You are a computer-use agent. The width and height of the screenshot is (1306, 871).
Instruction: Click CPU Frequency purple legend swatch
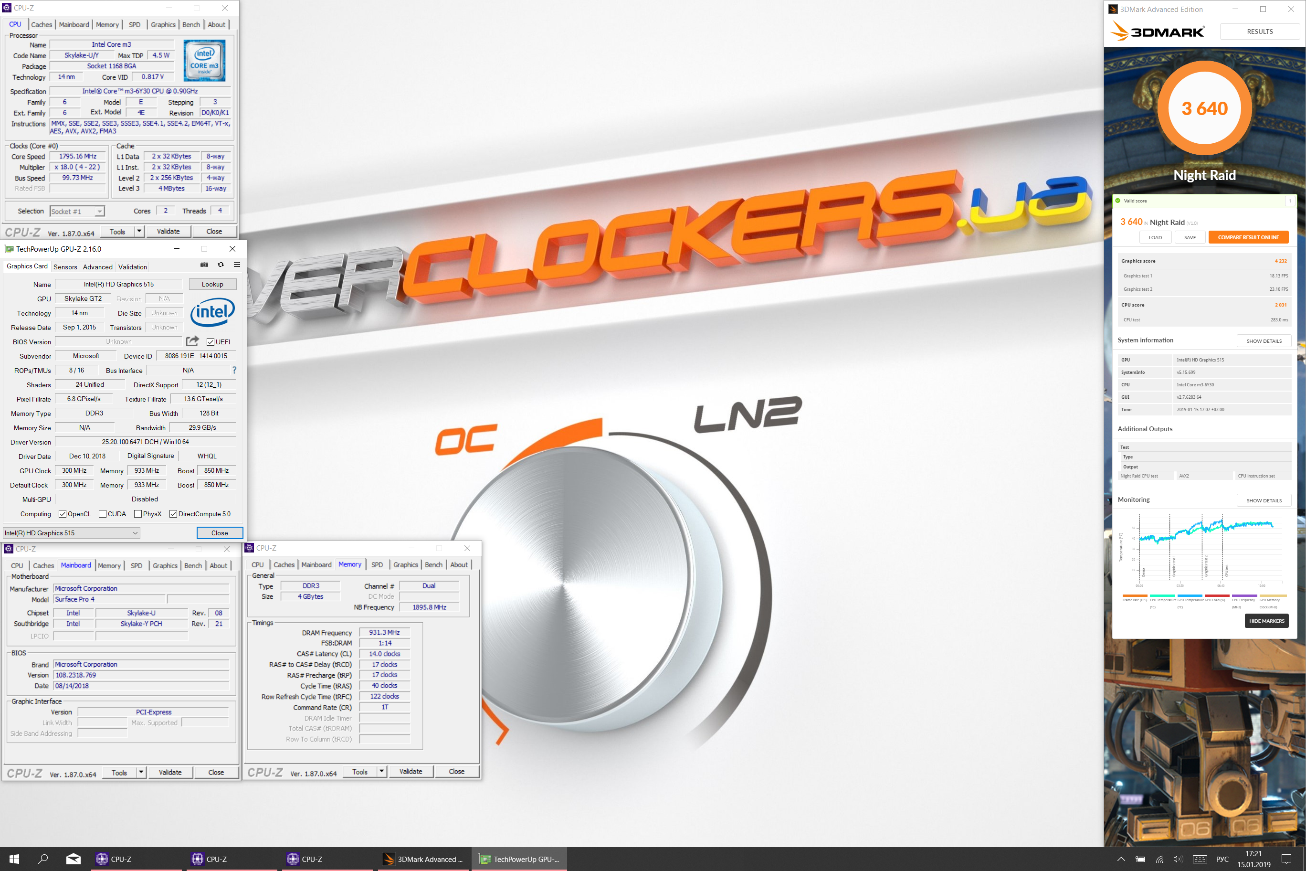1244,595
